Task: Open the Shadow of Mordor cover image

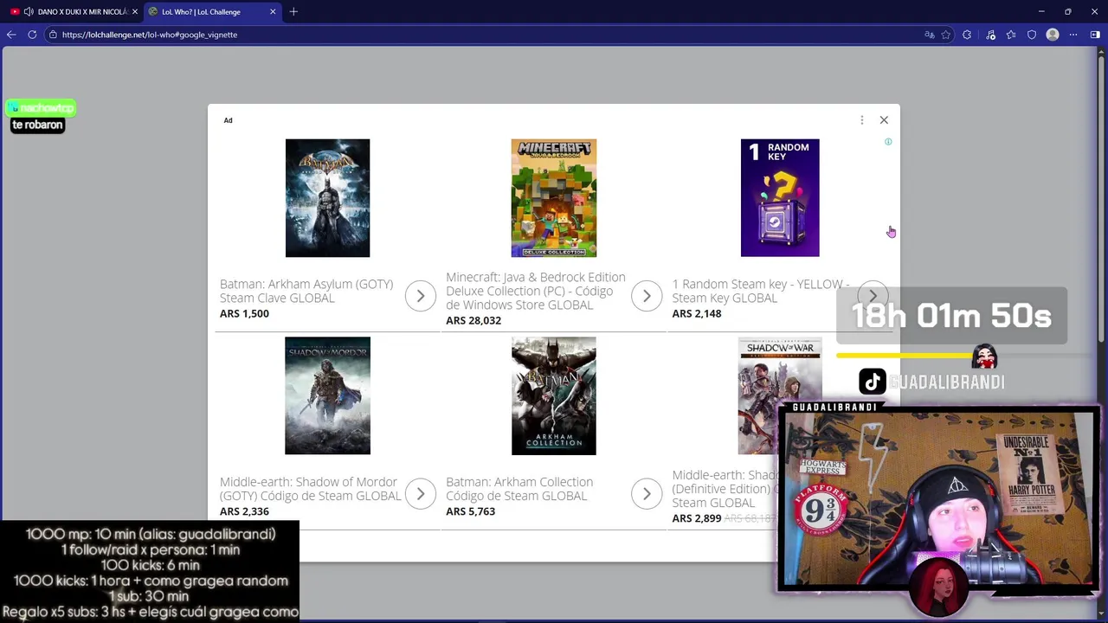Action: 327,395
